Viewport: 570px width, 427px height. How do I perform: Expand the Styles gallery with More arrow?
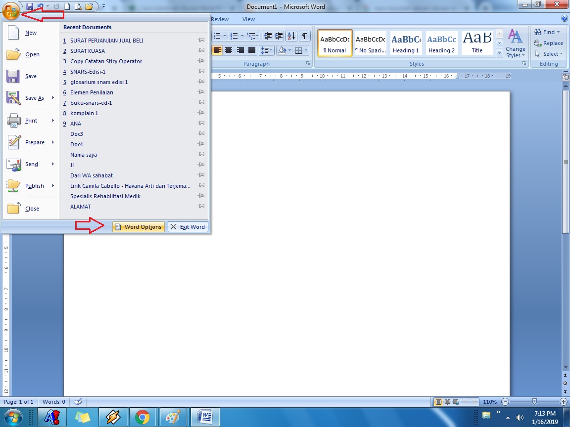coord(499,53)
